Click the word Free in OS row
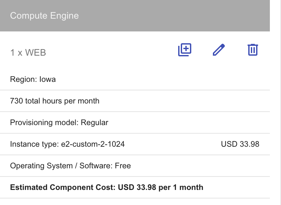Image resolution: width=281 pixels, height=205 pixels. coord(123,166)
